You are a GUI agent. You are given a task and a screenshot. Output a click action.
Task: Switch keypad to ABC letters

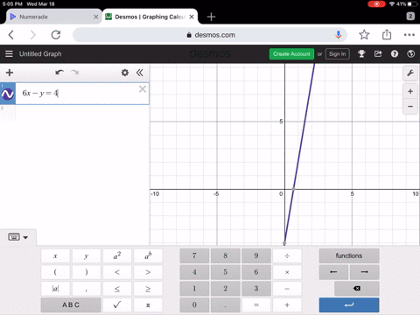click(71, 305)
